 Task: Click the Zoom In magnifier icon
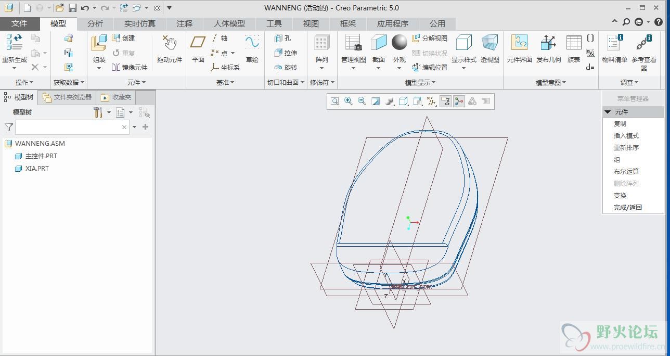[349, 101]
